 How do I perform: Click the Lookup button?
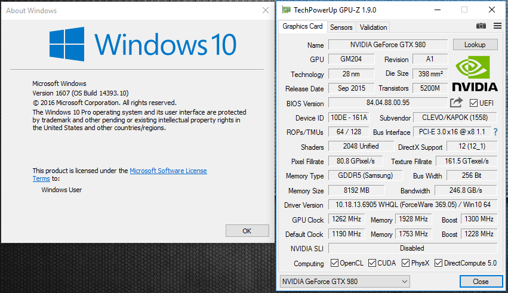tap(475, 45)
